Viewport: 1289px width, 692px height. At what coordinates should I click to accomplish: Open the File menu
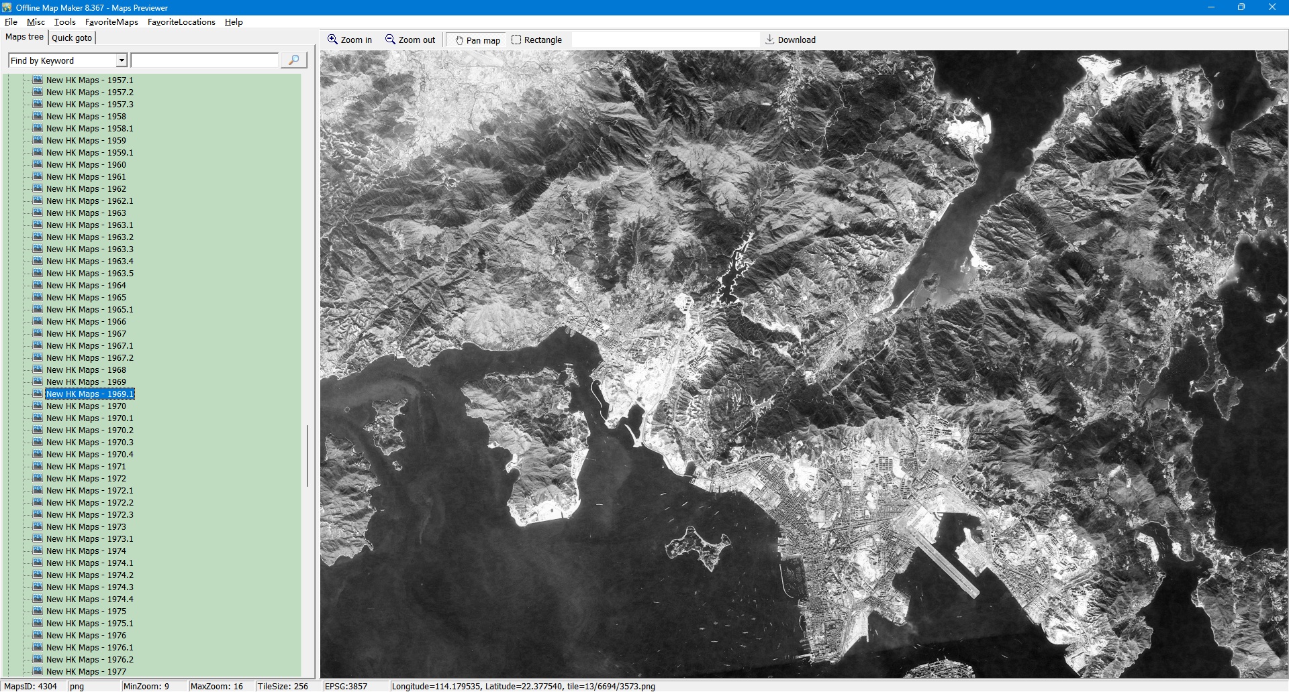(11, 21)
